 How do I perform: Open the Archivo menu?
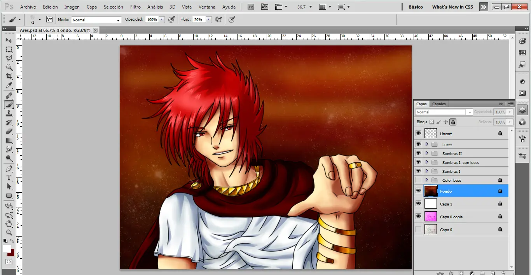pyautogui.click(x=28, y=7)
